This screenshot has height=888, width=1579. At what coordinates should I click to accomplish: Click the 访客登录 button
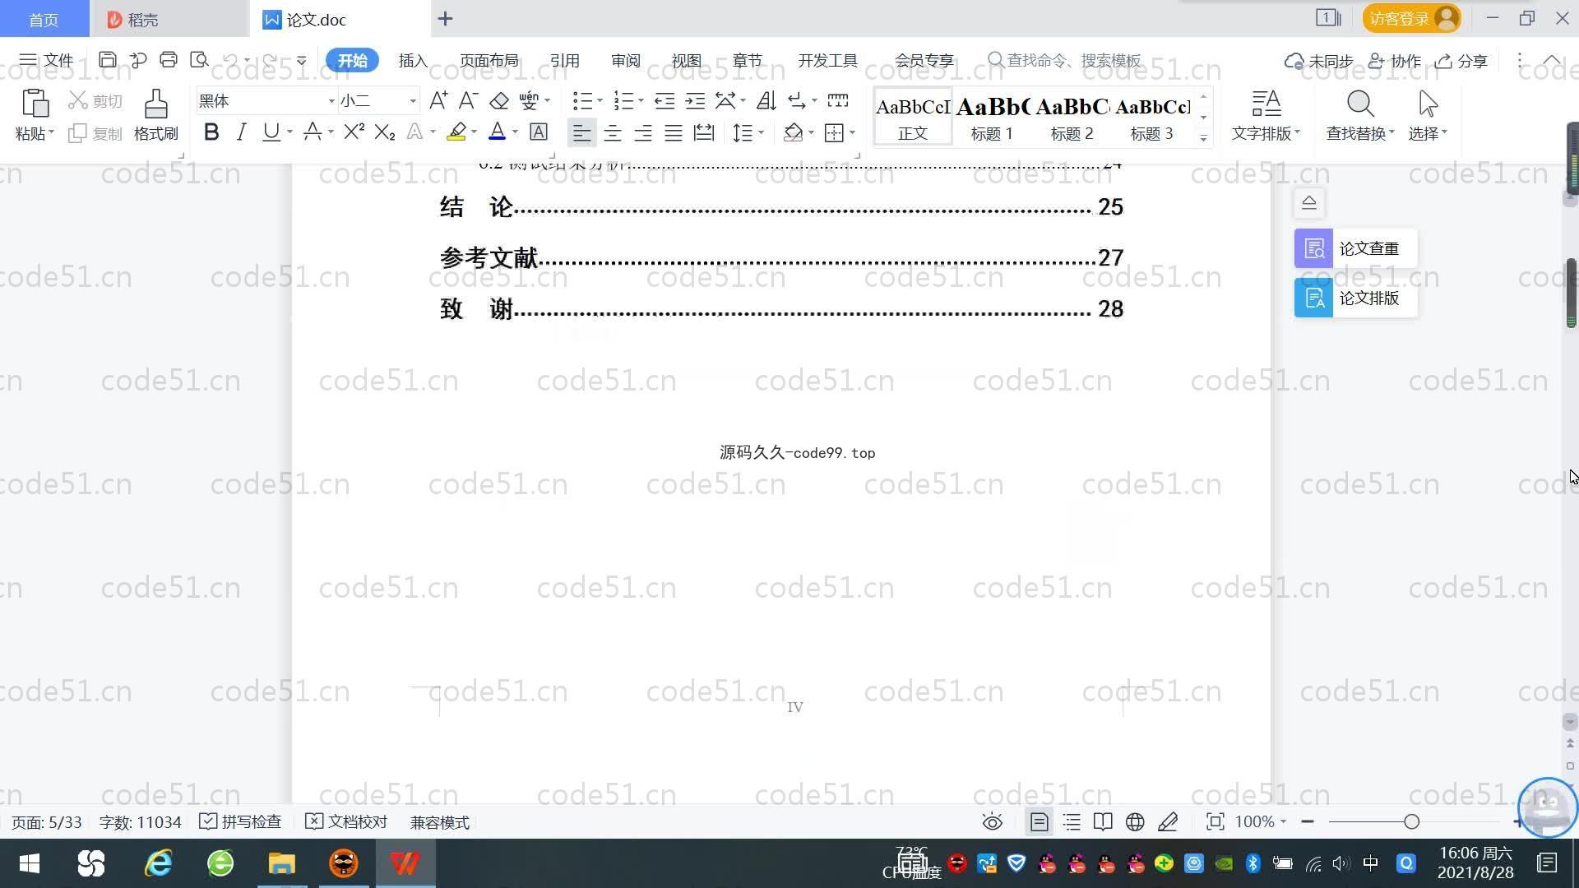(x=1411, y=18)
